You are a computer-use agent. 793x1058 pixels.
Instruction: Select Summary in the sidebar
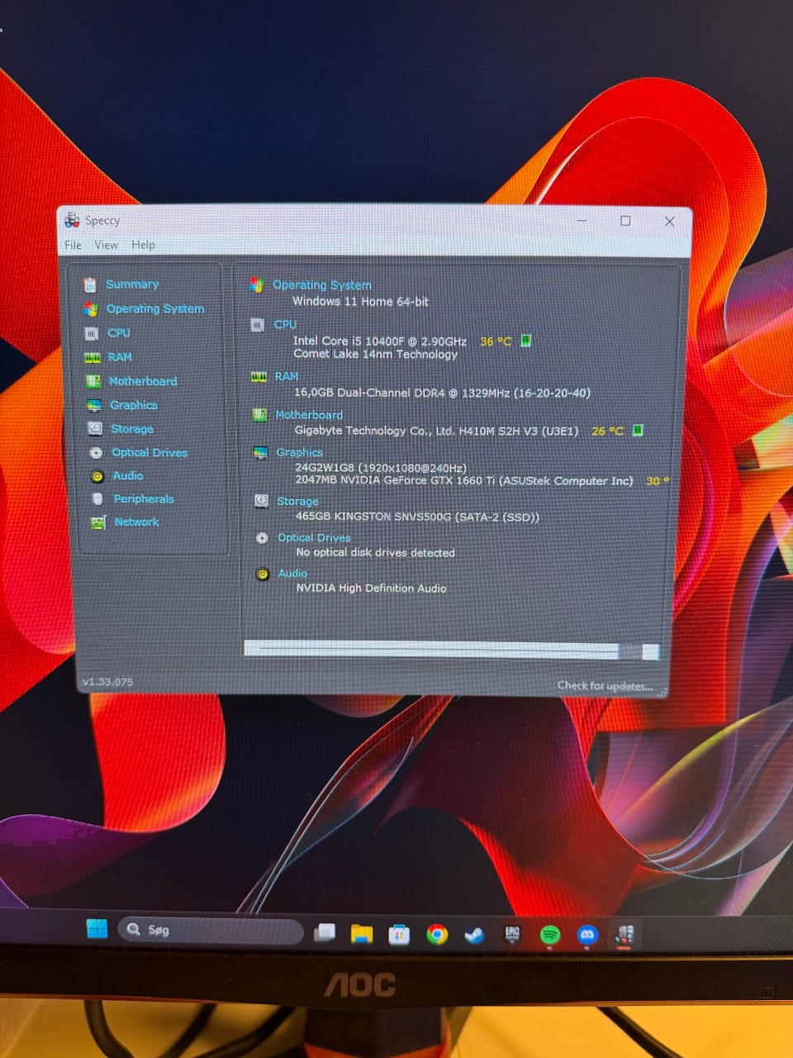132,284
